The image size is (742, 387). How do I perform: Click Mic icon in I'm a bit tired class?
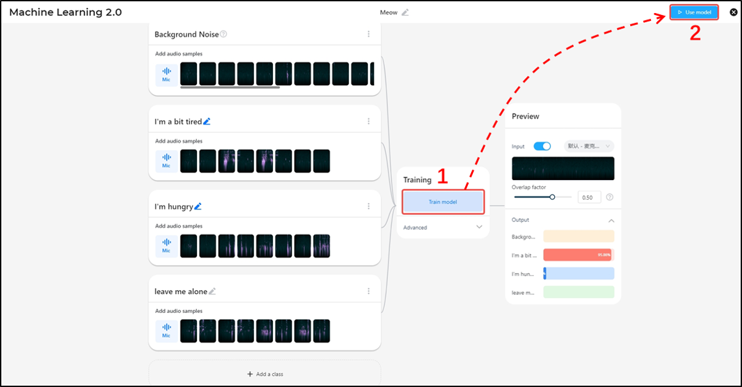click(x=166, y=160)
